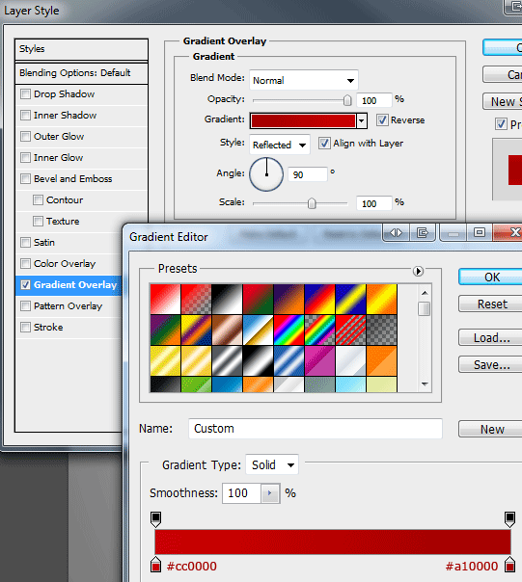Select the right black opacity stop
The width and height of the screenshot is (522, 582).
point(509,519)
